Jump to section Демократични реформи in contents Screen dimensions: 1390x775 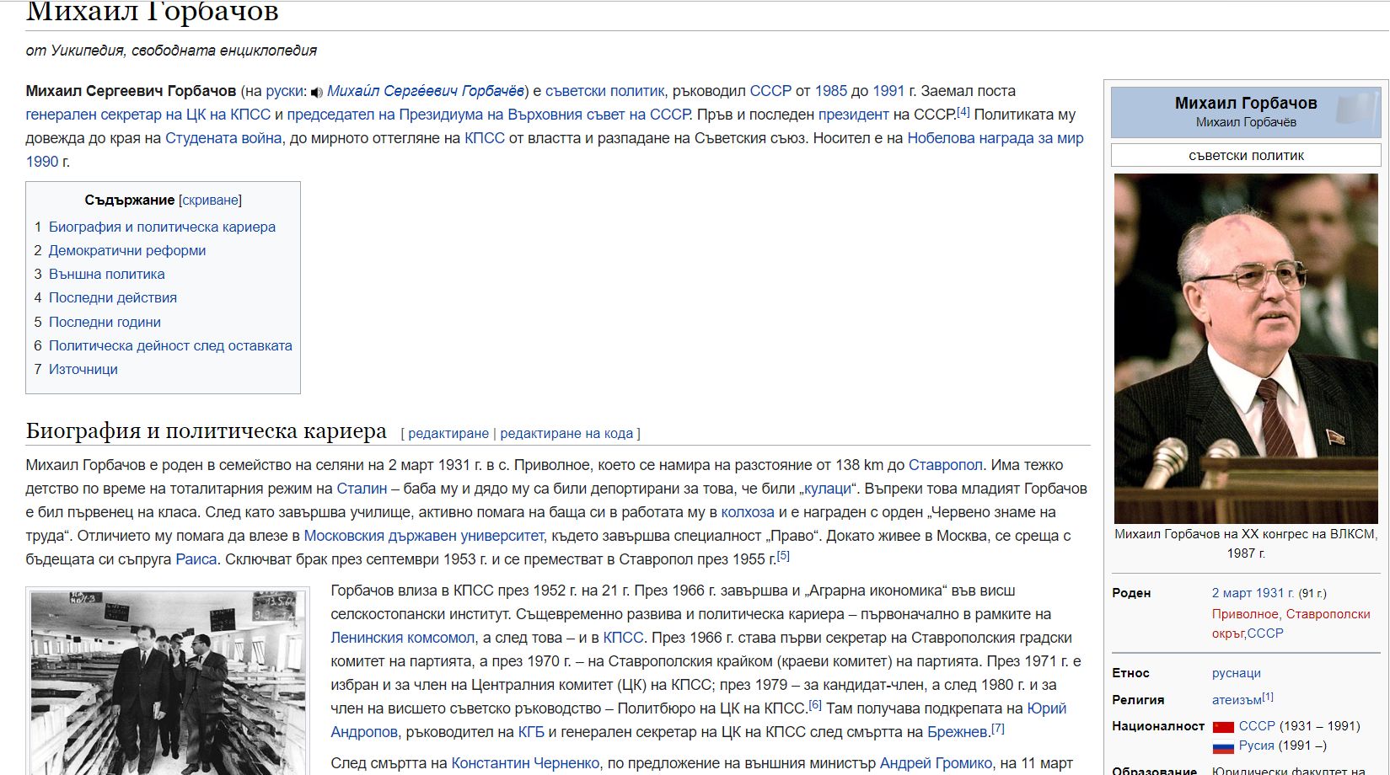click(126, 250)
